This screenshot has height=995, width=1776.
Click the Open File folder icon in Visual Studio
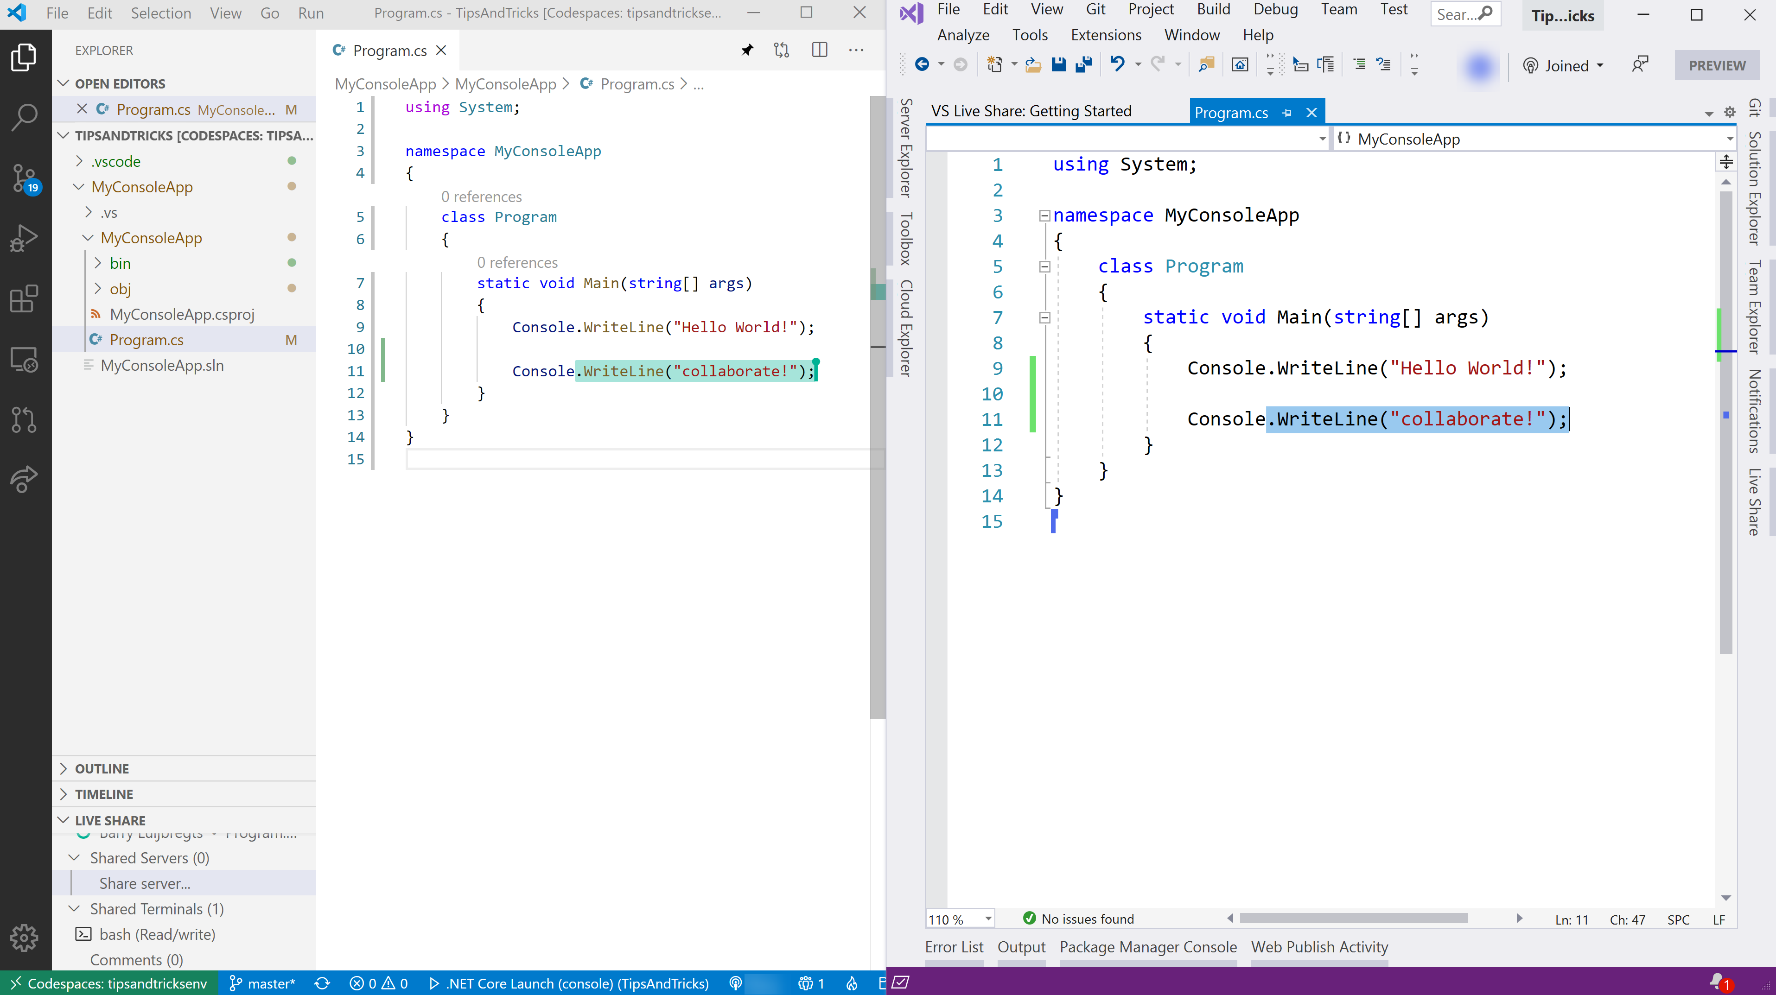point(1033,65)
